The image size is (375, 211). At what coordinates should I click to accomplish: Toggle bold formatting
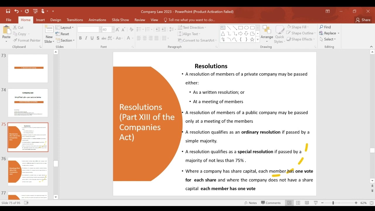[x=80, y=38]
